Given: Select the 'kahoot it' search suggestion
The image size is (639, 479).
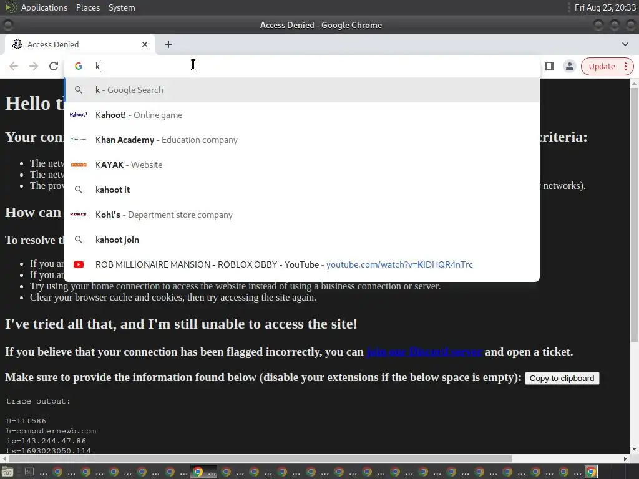Looking at the screenshot, I should (301, 190).
